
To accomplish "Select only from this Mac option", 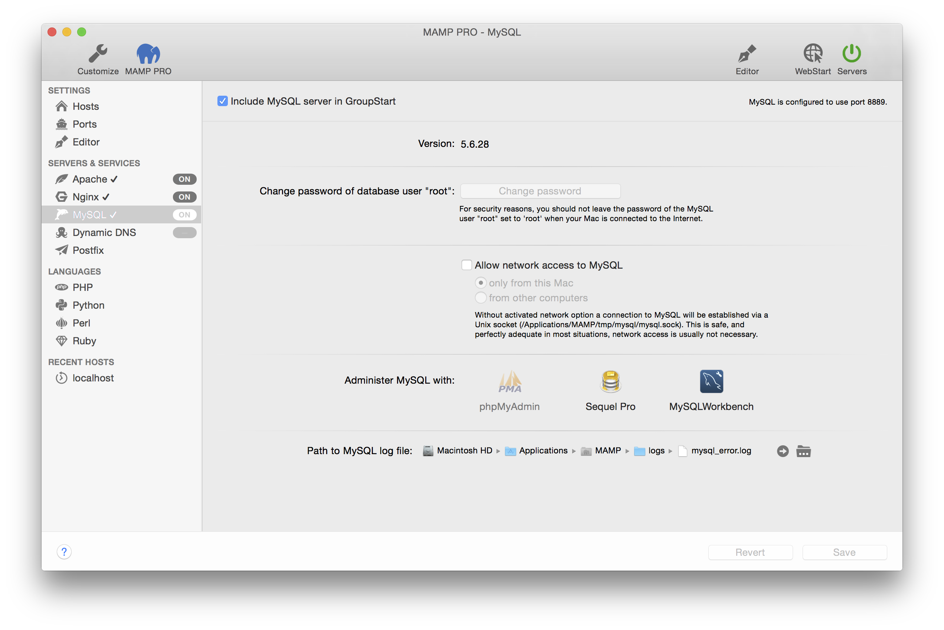I will coord(481,283).
